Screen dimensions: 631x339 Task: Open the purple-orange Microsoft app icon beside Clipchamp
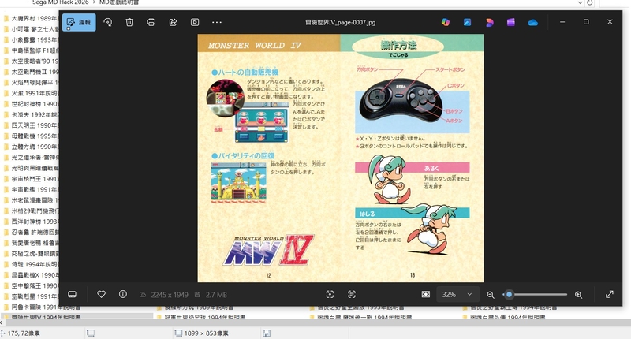pyautogui.click(x=489, y=23)
